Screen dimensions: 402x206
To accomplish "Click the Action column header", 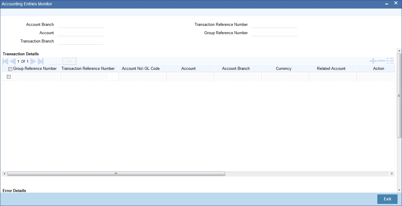I will click(379, 68).
